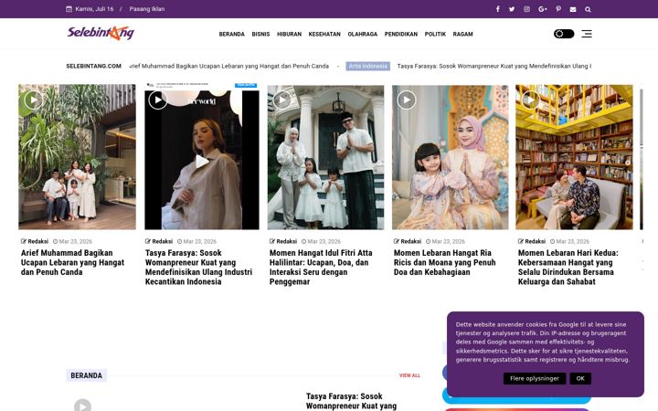Viewport: 658px width, 411px height.
Task: Accept cookies with the OK button
Action: (x=580, y=378)
